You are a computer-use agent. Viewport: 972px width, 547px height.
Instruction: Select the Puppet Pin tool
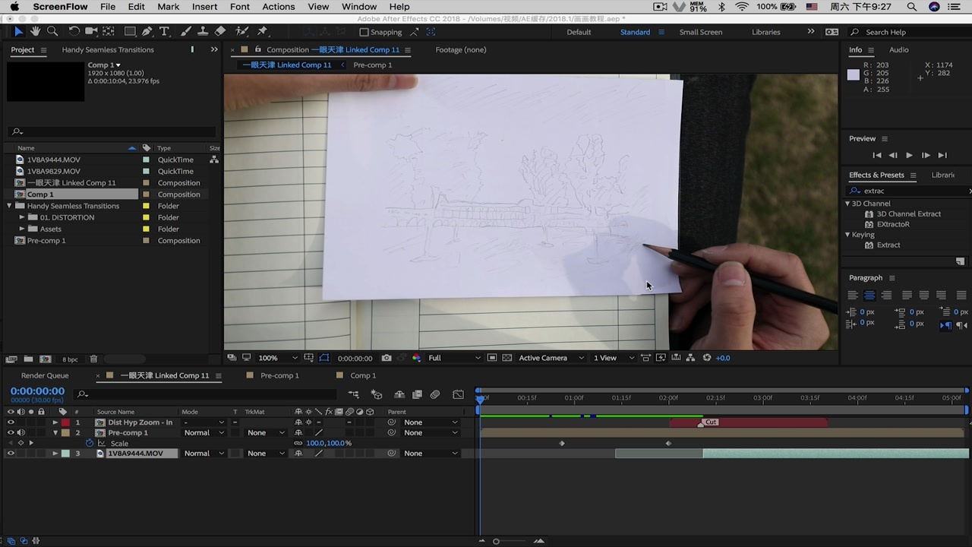click(x=263, y=32)
